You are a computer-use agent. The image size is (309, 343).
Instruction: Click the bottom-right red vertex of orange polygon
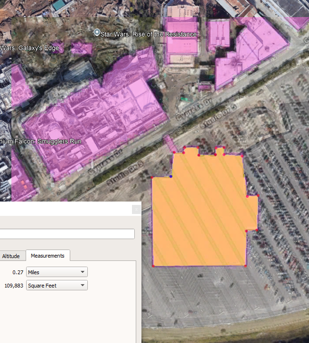point(245,266)
